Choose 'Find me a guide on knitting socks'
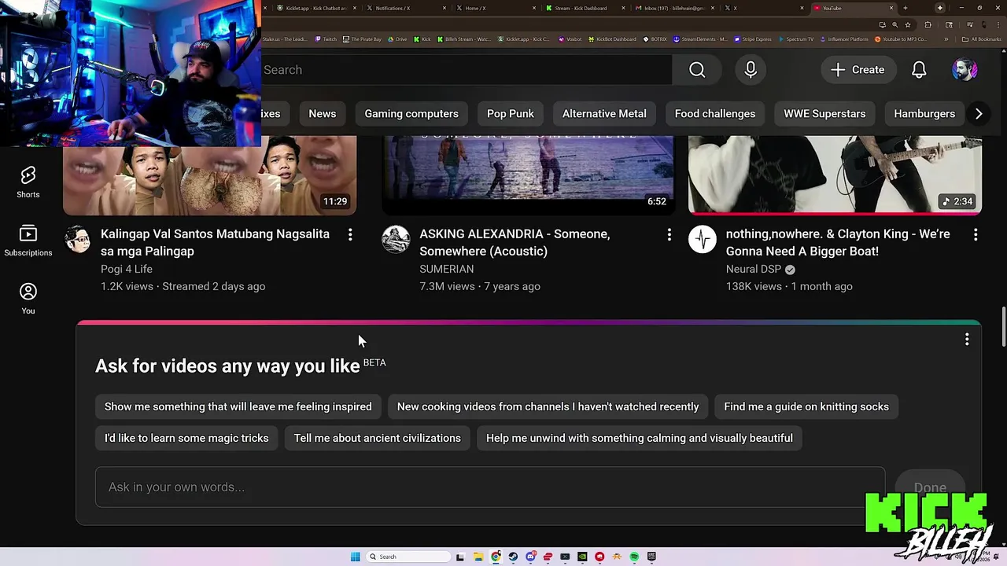This screenshot has height=566, width=1007. 806,406
